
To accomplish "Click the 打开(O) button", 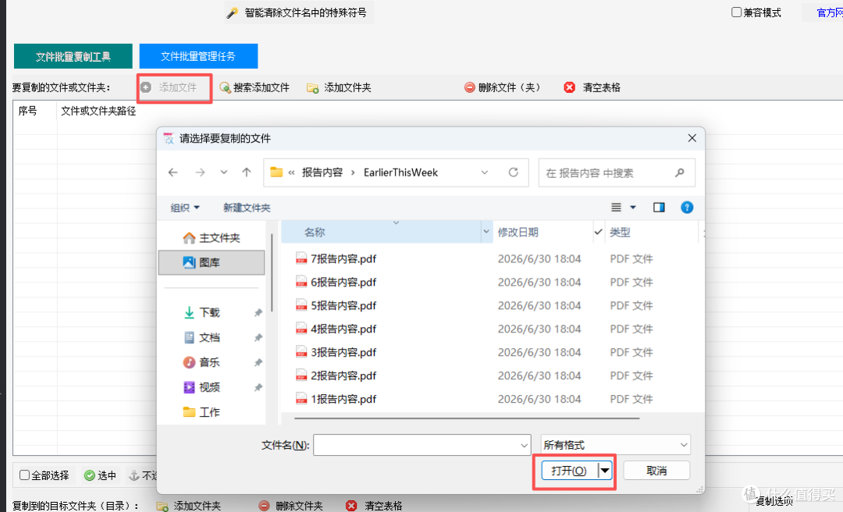I will pos(569,471).
